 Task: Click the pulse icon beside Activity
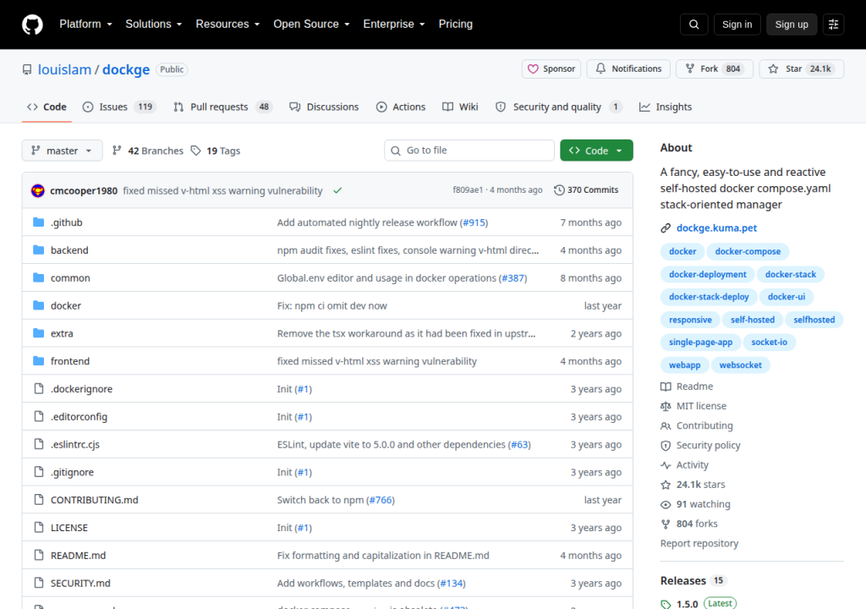(x=666, y=465)
